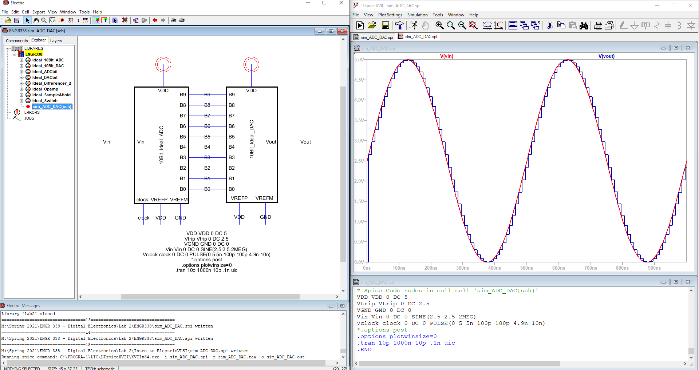
Task: Click the Electric Preferences tools icon
Action: [x=125, y=20]
